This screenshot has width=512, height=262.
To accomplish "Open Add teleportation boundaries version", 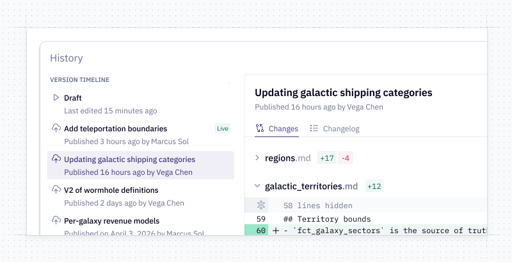I will pos(115,129).
